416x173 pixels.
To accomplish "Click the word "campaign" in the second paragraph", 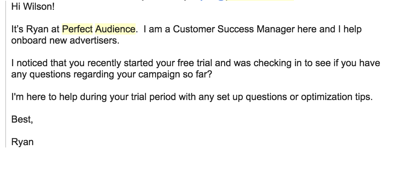I will pos(159,74).
